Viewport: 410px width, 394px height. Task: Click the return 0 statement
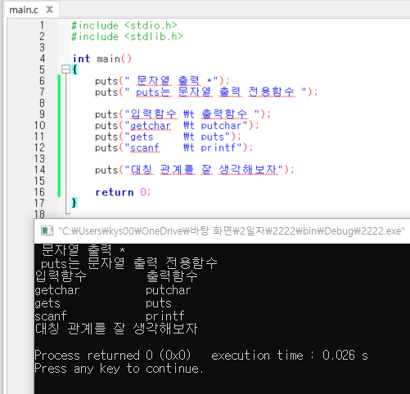pos(123,192)
